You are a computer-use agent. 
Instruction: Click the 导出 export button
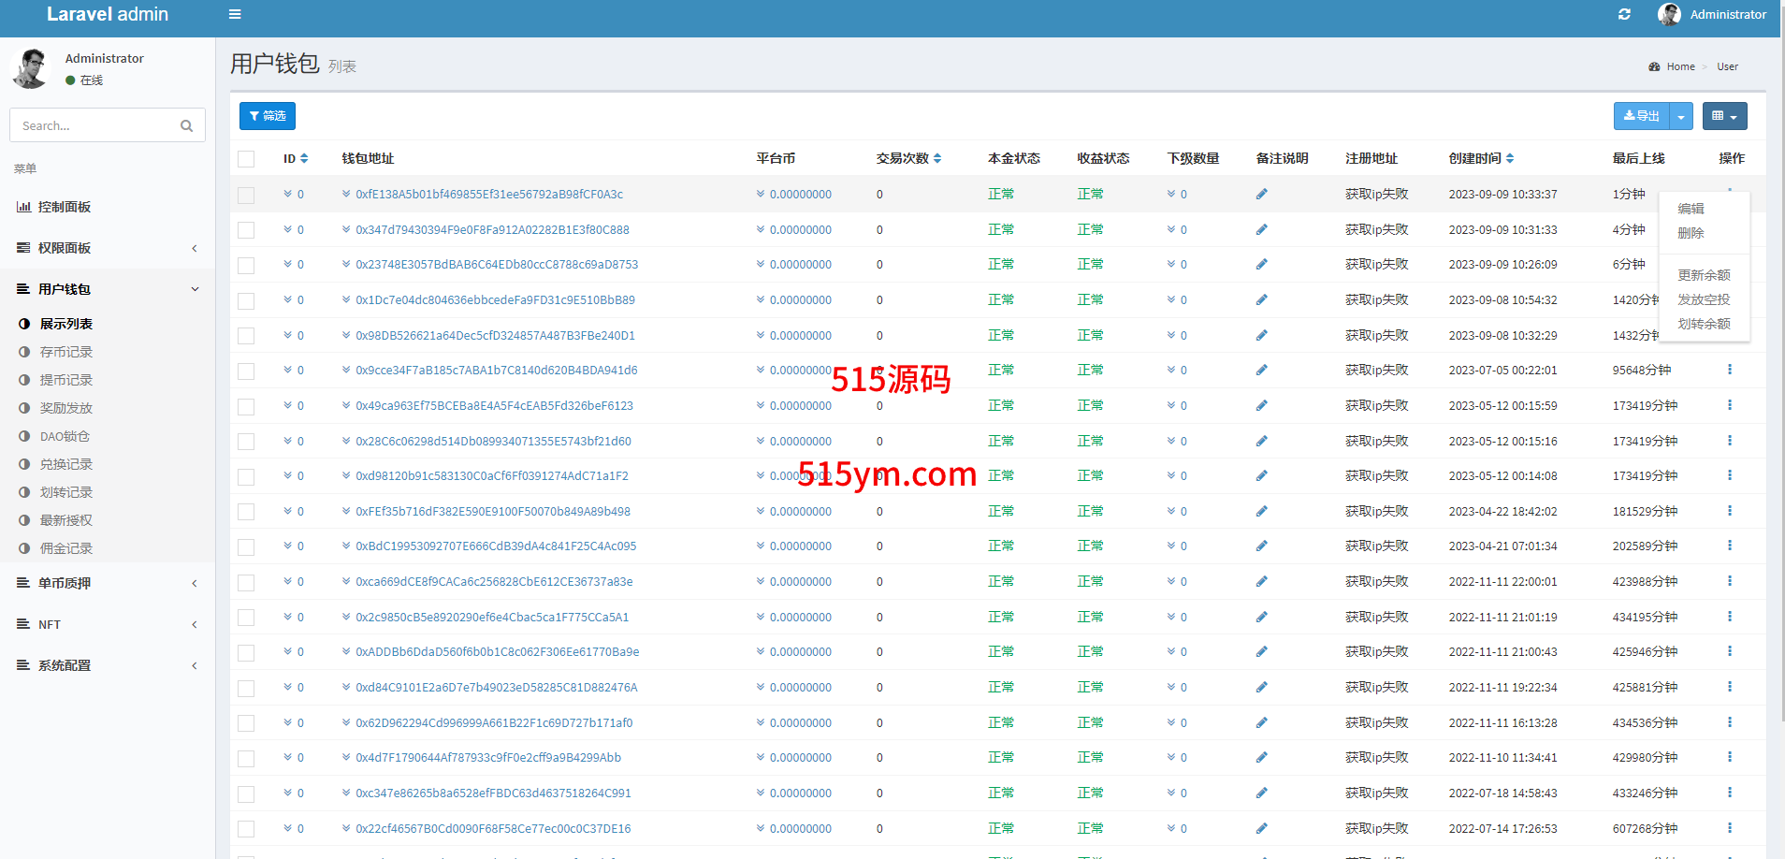pyautogui.click(x=1642, y=116)
